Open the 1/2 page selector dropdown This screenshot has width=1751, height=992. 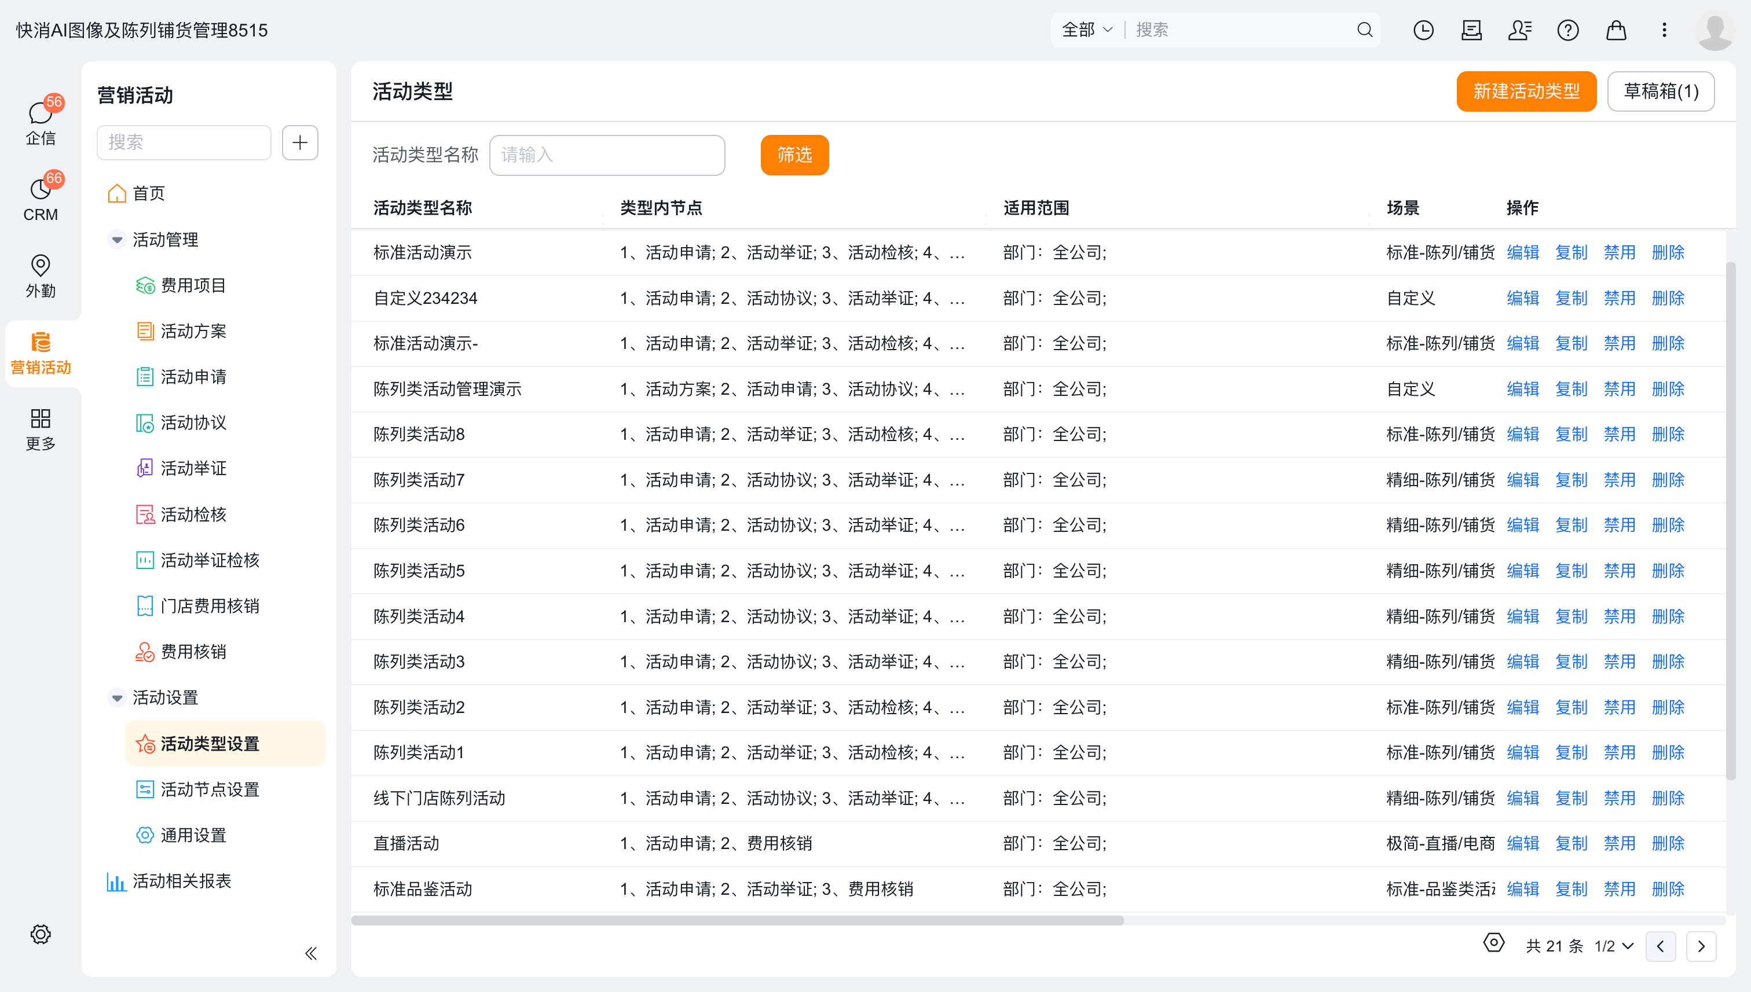click(x=1614, y=946)
